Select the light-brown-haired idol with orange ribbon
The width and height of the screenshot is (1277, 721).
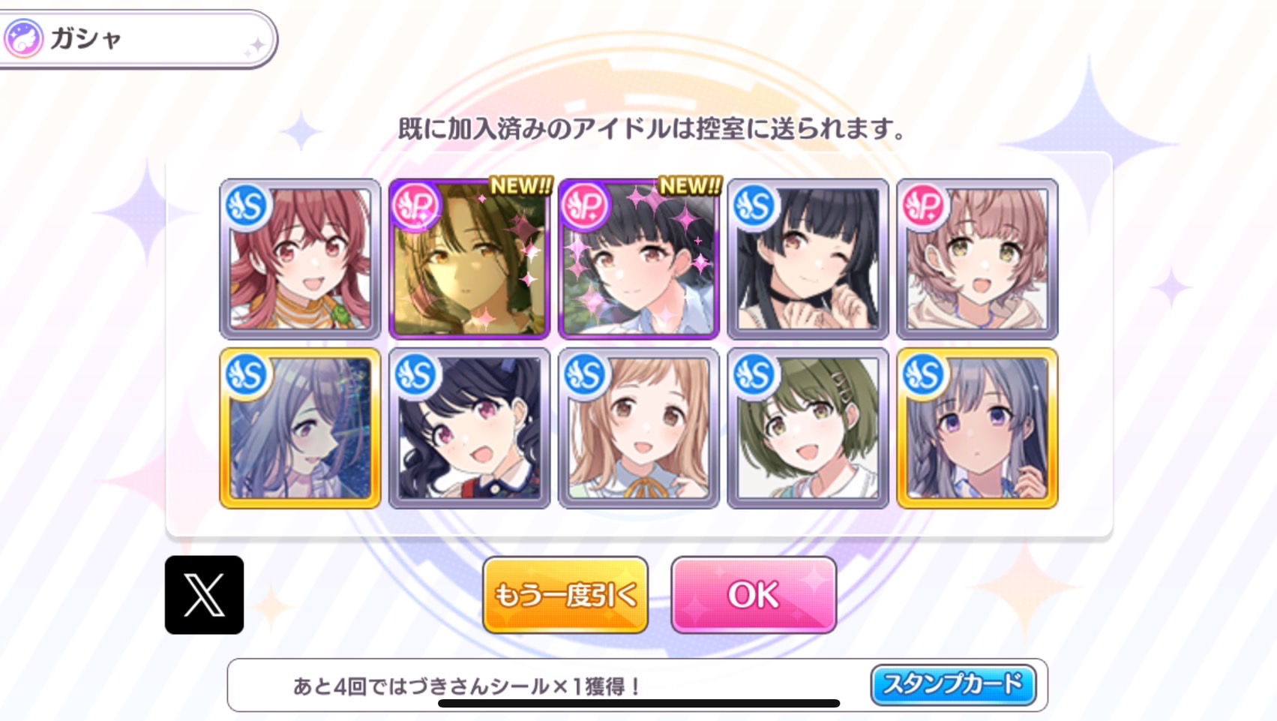point(639,428)
